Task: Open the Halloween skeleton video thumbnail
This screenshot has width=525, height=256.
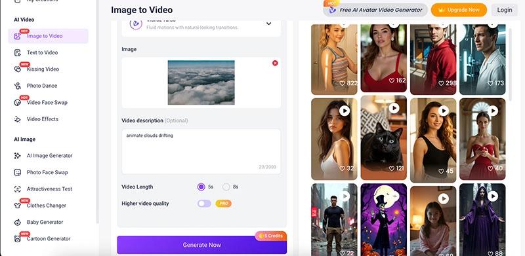Action: click(384, 220)
